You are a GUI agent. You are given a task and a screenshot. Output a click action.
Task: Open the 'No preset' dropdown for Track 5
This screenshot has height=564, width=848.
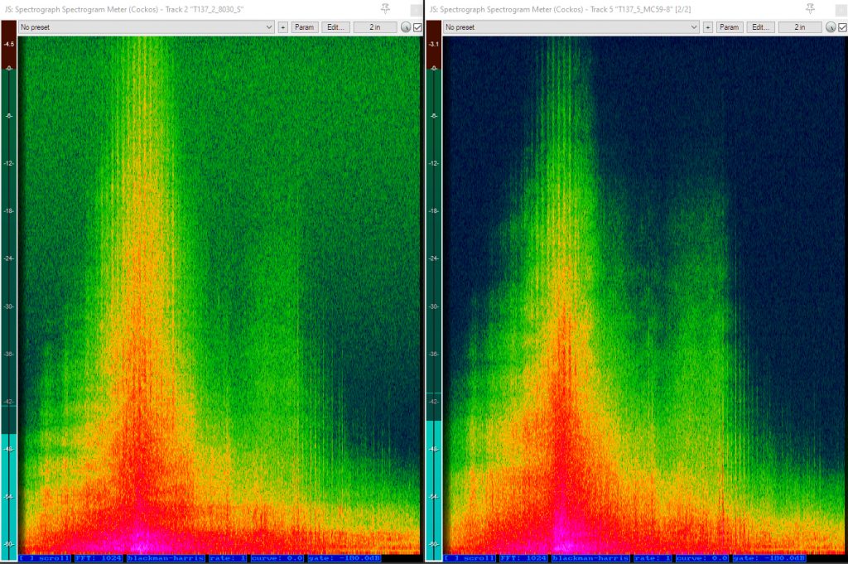click(x=571, y=27)
